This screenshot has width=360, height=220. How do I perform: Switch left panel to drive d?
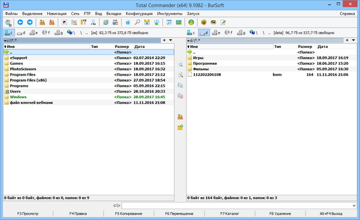pos(21,33)
